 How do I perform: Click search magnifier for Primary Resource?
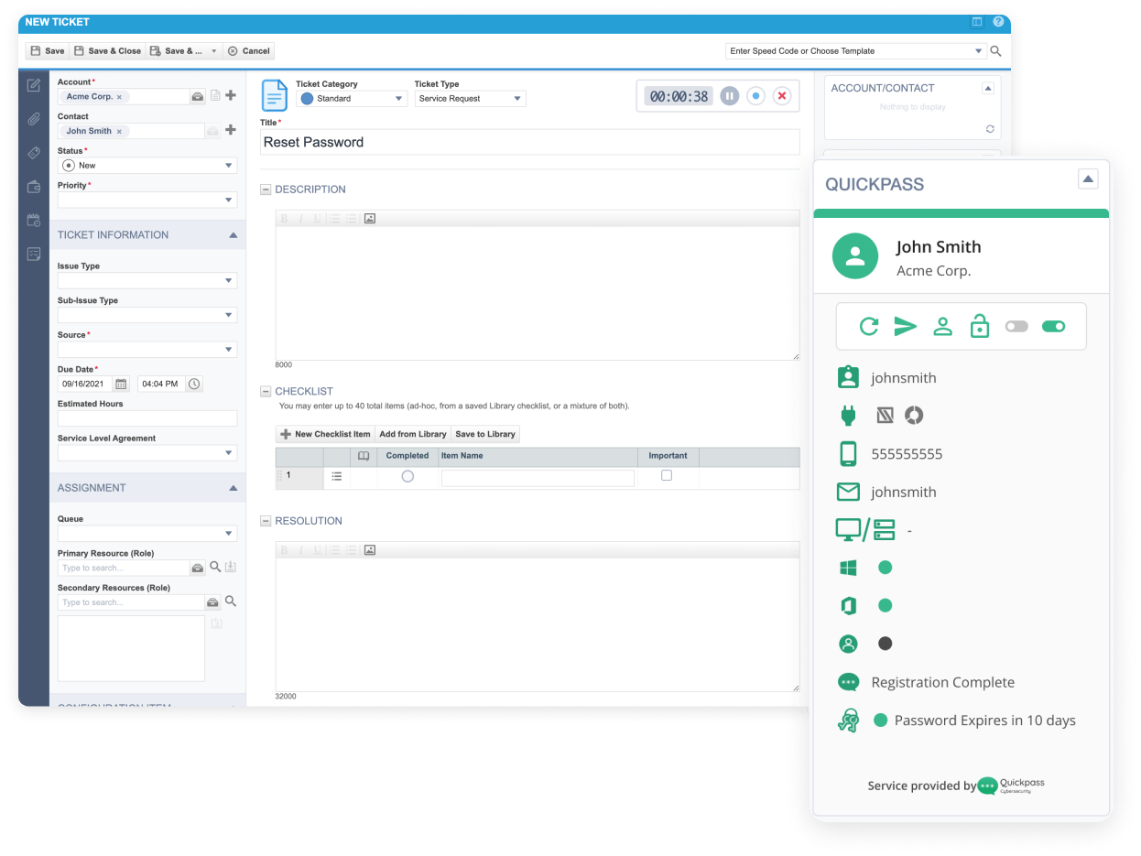[x=216, y=567]
